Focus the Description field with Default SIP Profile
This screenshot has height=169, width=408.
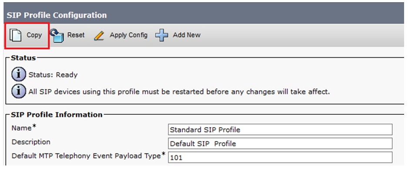tap(280, 143)
